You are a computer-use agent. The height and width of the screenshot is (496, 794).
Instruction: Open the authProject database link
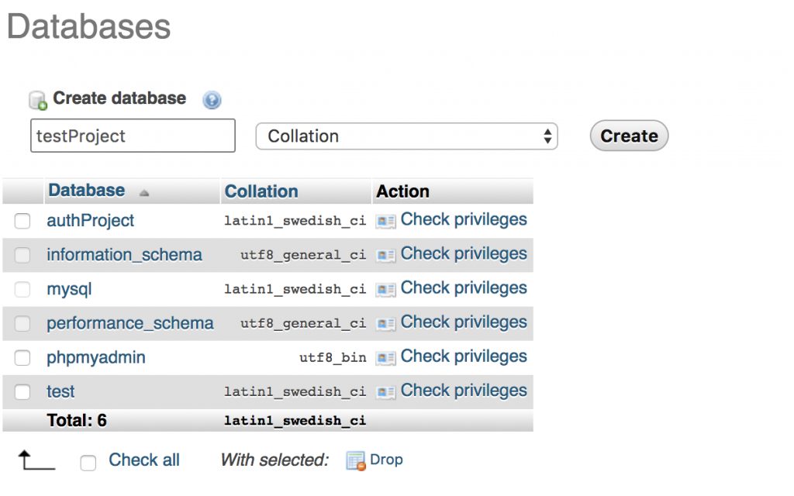(90, 220)
